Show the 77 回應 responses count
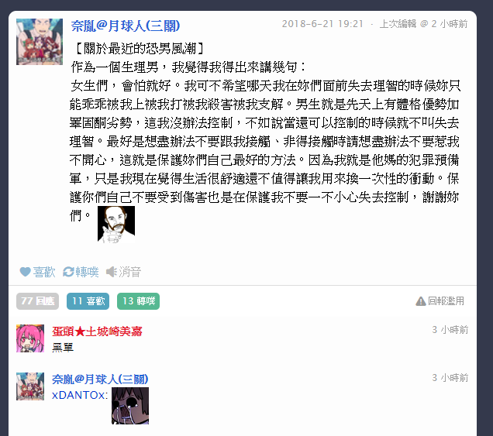 (38, 301)
